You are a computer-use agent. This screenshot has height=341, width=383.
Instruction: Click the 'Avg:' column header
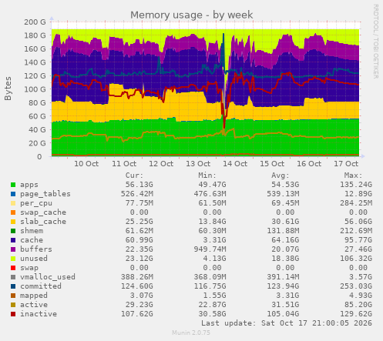click(281, 176)
